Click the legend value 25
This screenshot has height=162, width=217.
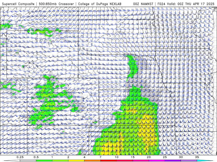point(165,157)
